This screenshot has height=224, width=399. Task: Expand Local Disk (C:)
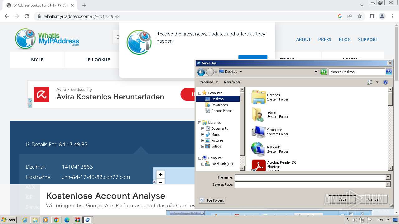pos(203,164)
